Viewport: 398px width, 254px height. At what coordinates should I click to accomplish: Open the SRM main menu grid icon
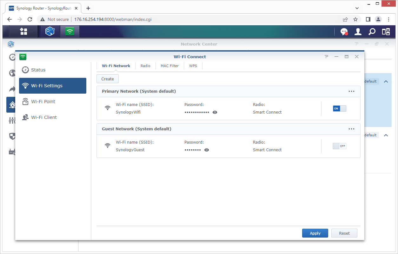[23, 31]
